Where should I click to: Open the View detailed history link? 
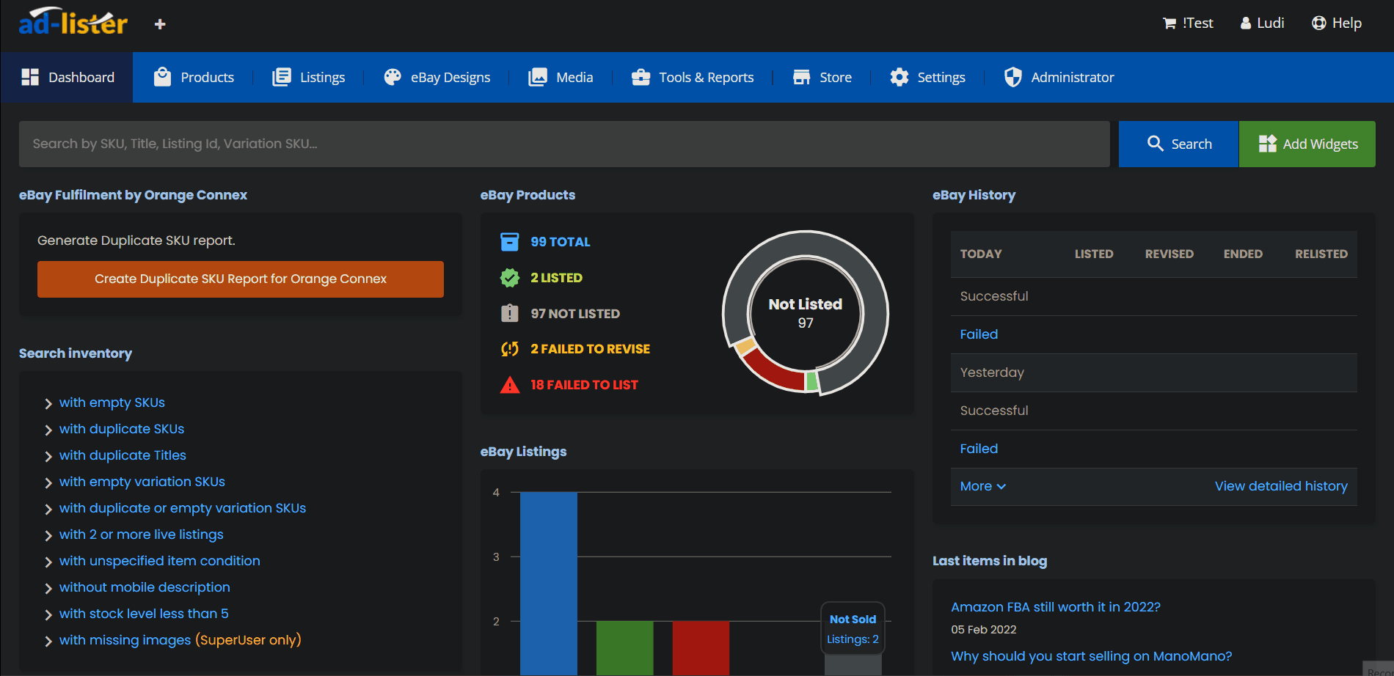(x=1280, y=486)
